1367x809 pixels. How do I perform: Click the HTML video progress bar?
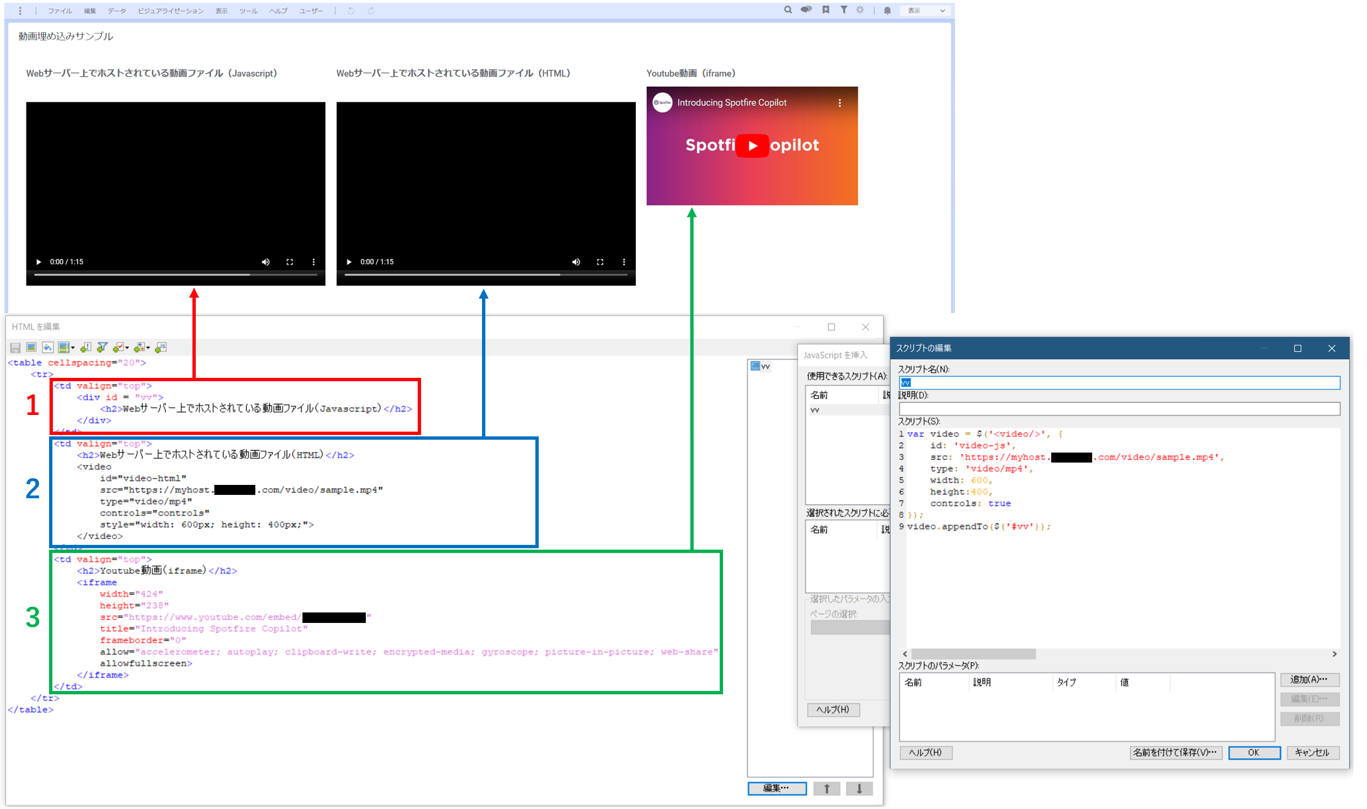pyautogui.click(x=486, y=275)
